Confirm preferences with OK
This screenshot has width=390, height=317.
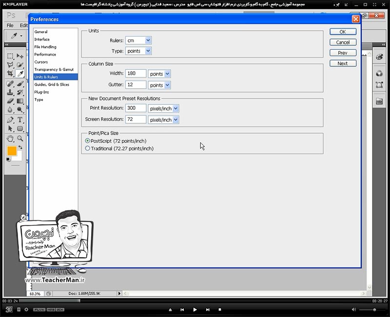343,32
